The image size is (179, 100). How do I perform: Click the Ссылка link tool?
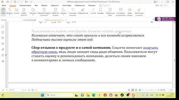tap(93, 11)
